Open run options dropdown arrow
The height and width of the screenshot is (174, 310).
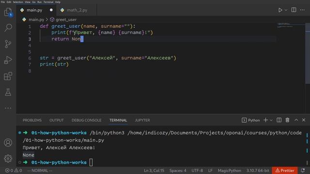click(286, 10)
